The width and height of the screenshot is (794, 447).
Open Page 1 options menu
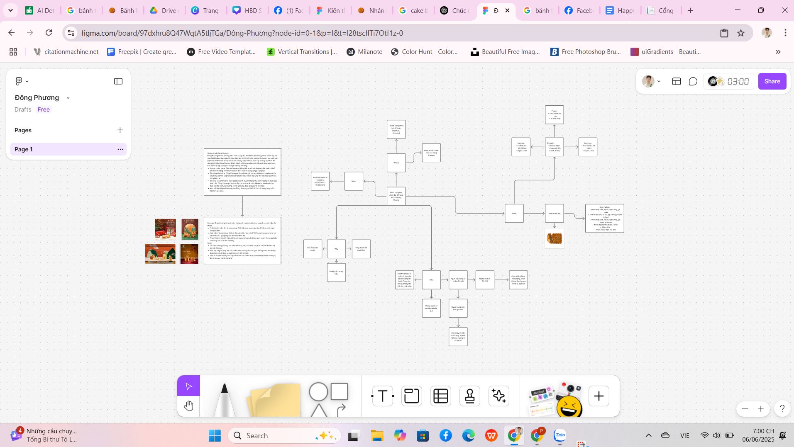(x=120, y=149)
